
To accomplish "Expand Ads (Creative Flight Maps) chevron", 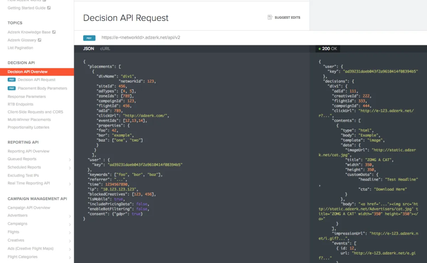I will pyautogui.click(x=70, y=249).
